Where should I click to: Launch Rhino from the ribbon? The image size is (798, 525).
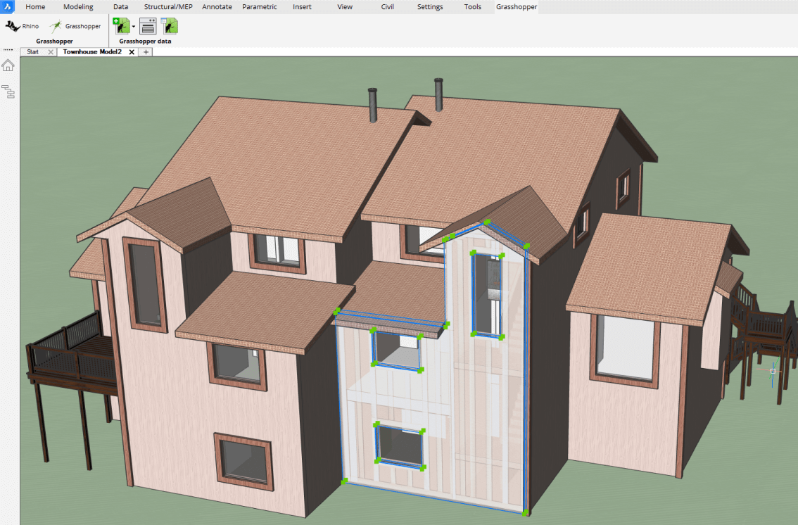[x=22, y=26]
